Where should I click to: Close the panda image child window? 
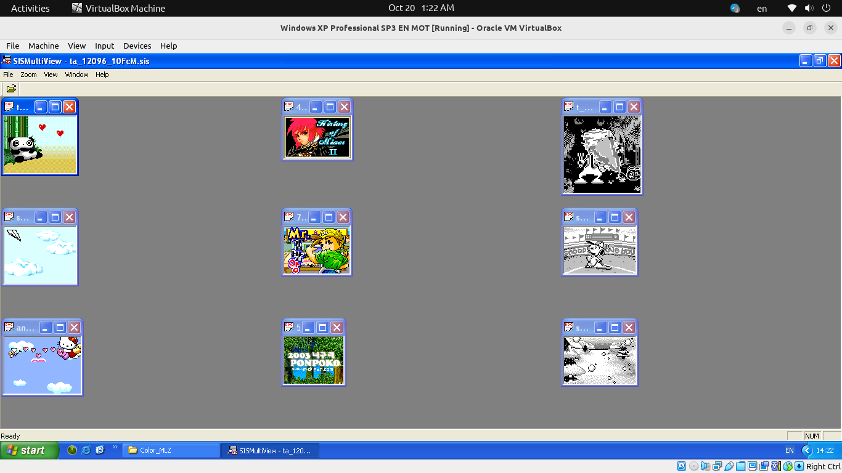point(69,107)
